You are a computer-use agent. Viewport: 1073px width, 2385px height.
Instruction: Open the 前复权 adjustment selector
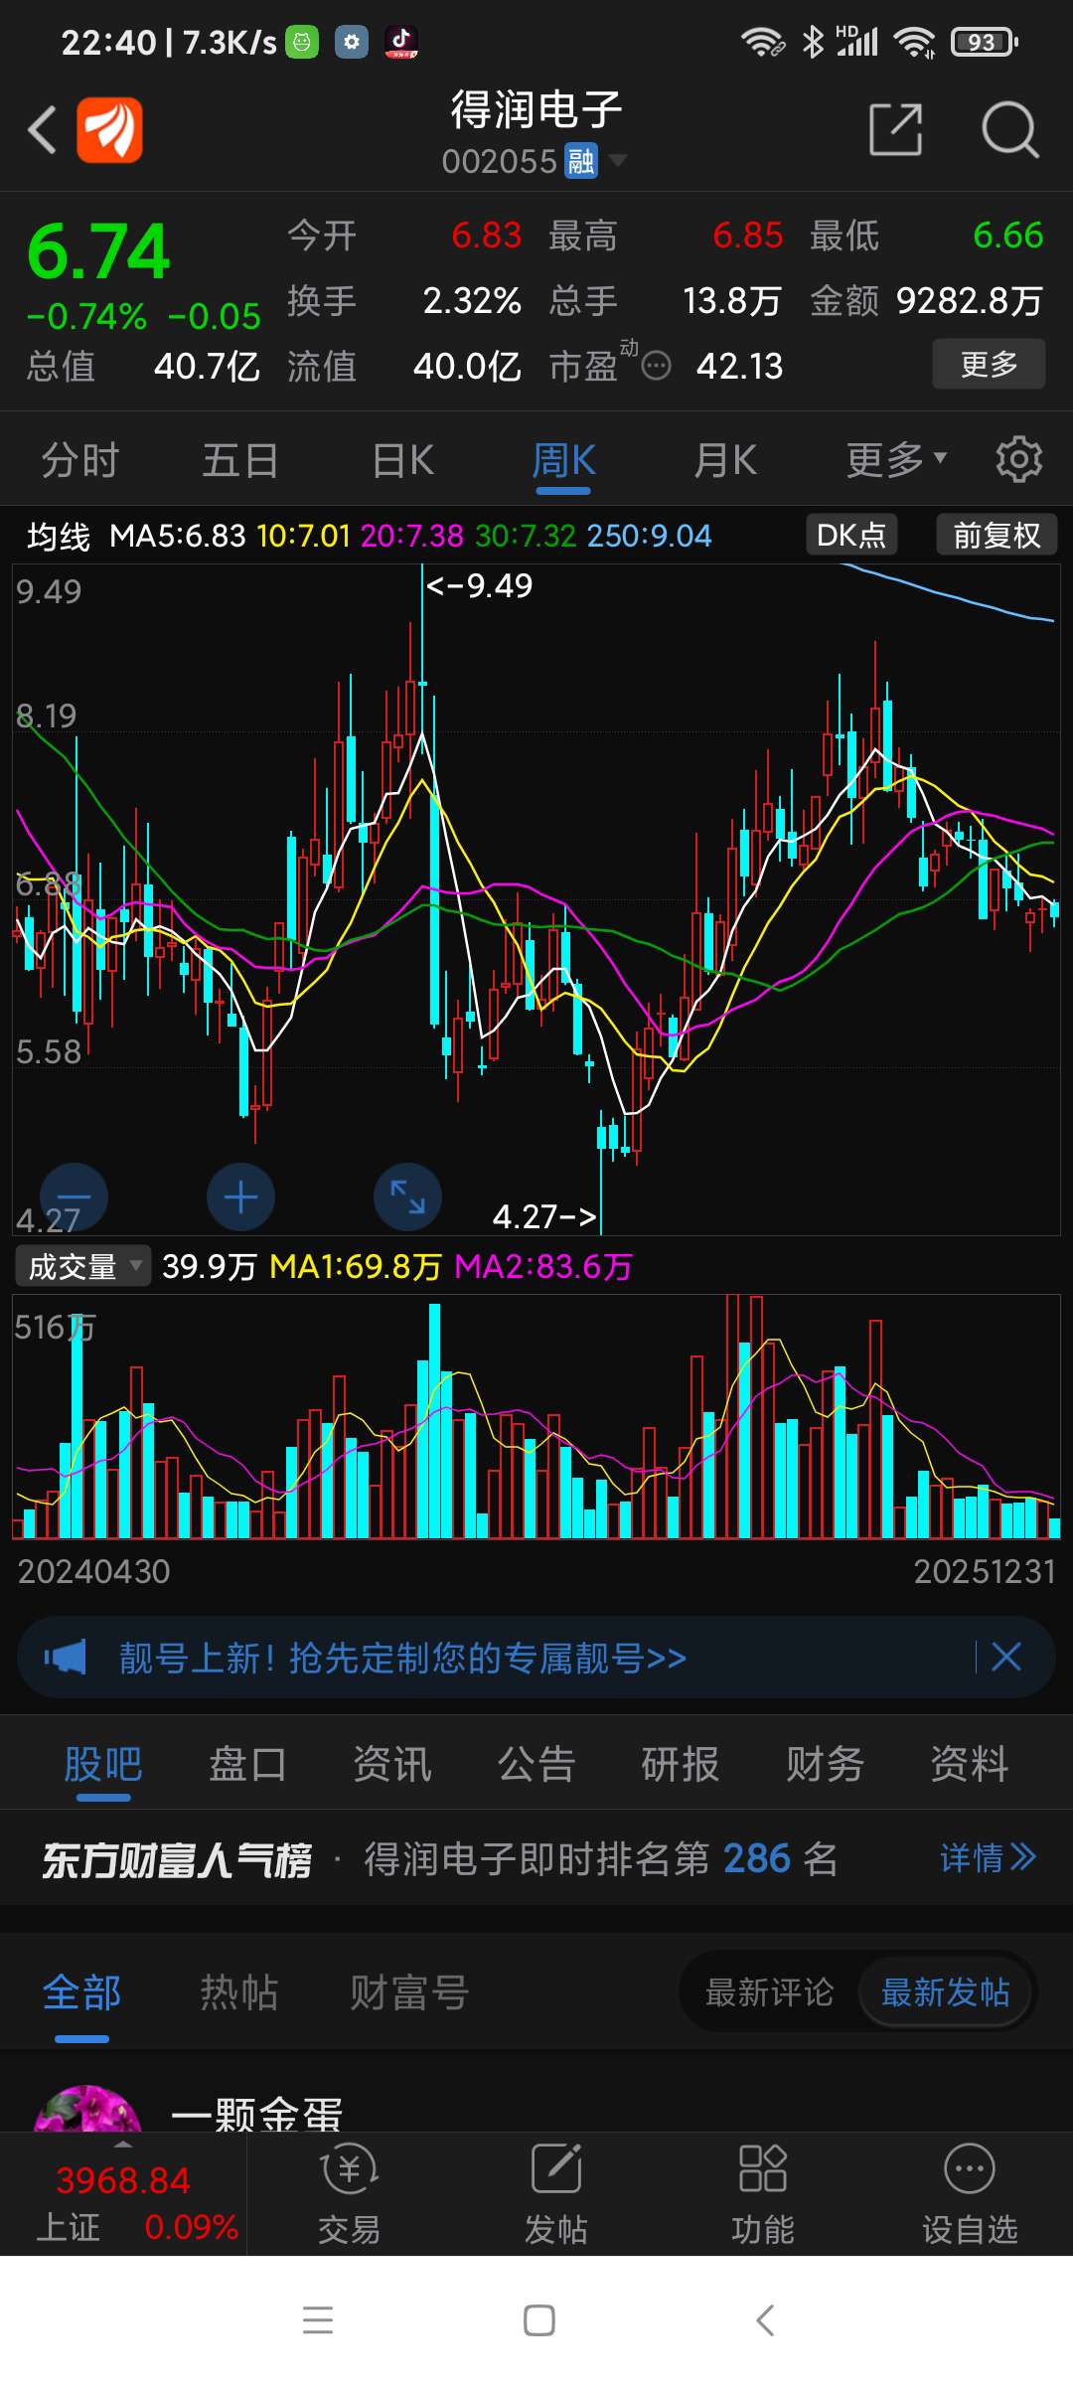[x=996, y=535]
